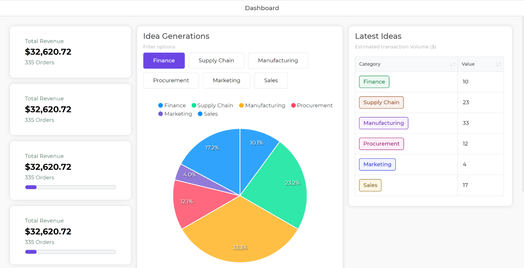Click value 4 in Marketing row
Viewport: 524px width, 268px height.
(x=464, y=165)
